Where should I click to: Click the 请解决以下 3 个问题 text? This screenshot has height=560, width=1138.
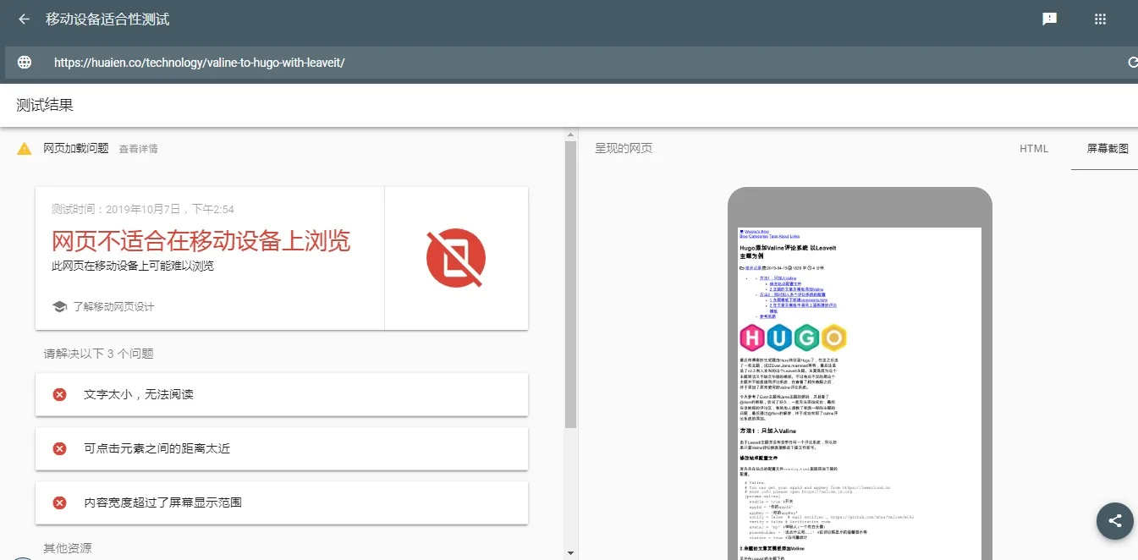[x=99, y=354]
